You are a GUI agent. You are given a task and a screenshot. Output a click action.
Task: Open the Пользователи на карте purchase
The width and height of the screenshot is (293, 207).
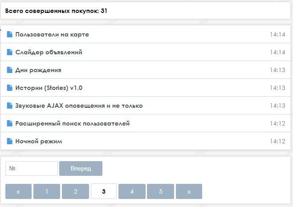pyautogui.click(x=52, y=35)
